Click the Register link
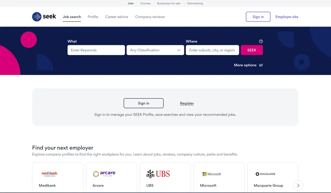331x193 pixels. [187, 103]
